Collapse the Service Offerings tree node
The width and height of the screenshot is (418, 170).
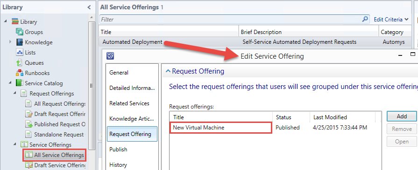[15, 144]
